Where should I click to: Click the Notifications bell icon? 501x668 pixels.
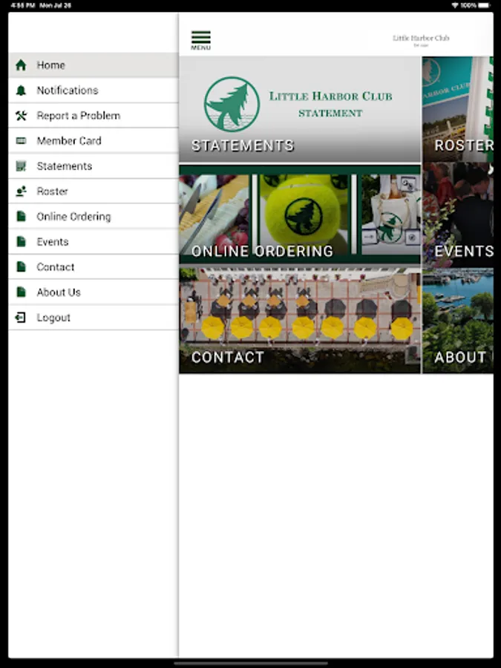click(x=21, y=91)
